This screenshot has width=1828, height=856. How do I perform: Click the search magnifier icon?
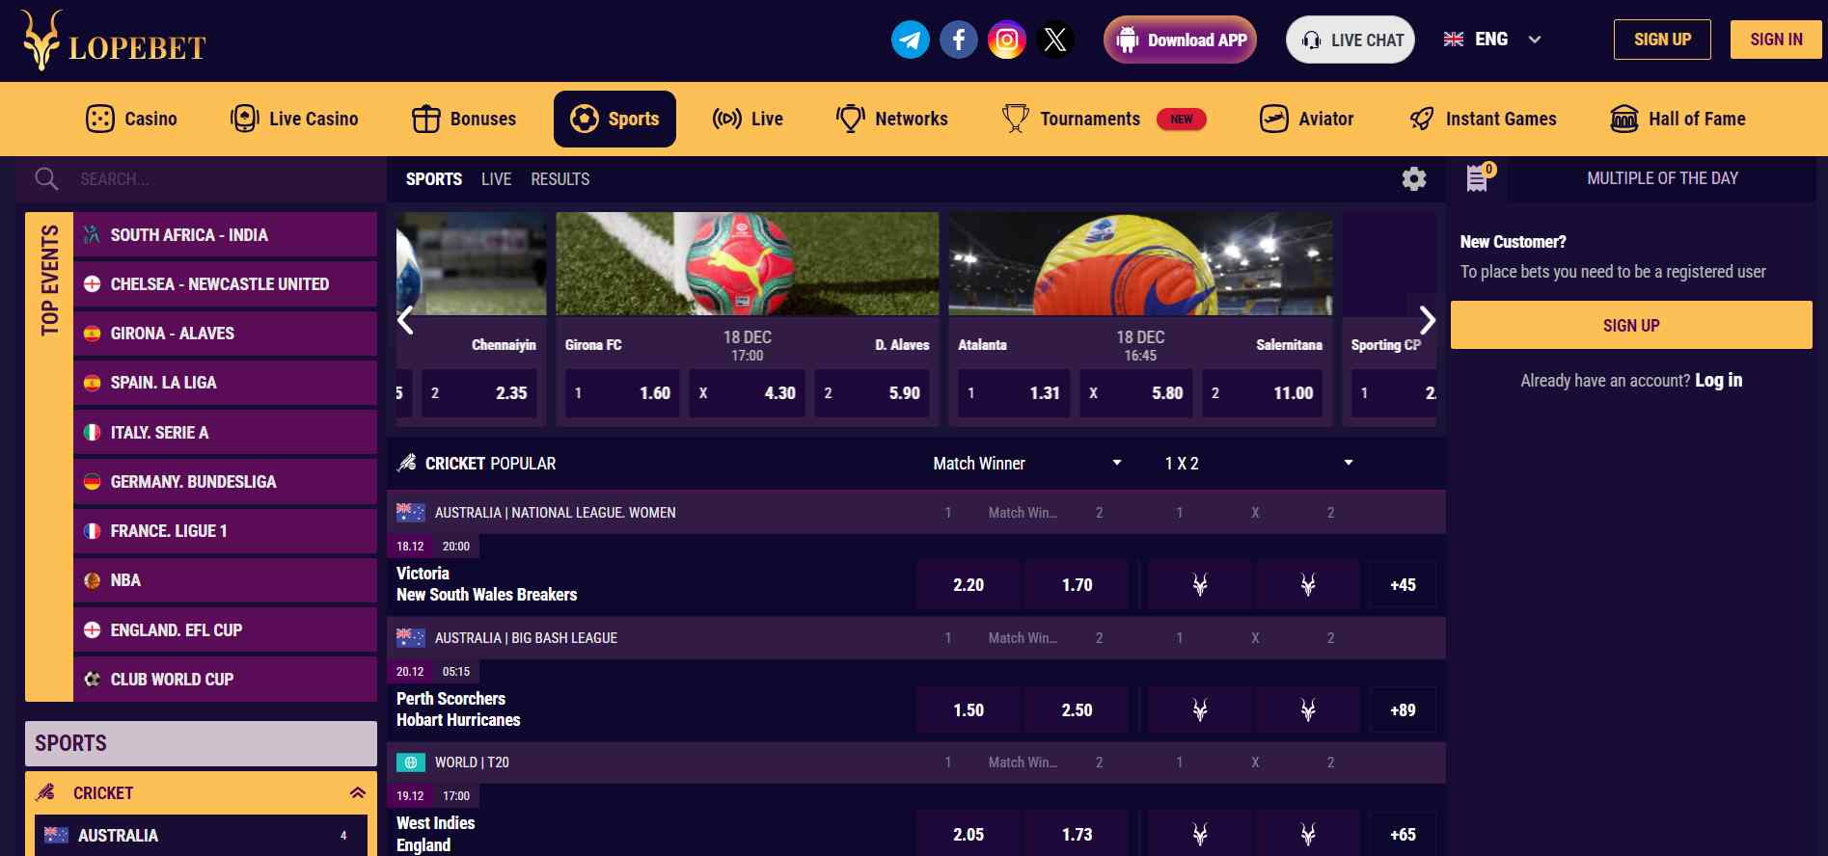[x=46, y=178]
